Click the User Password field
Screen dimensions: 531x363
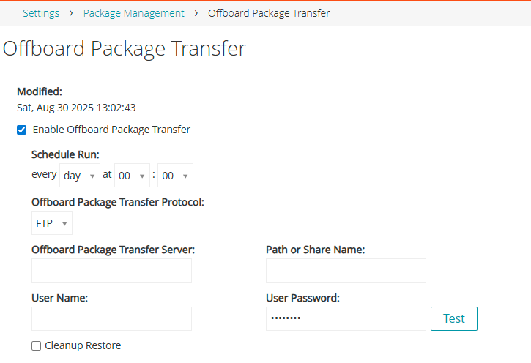(346, 318)
